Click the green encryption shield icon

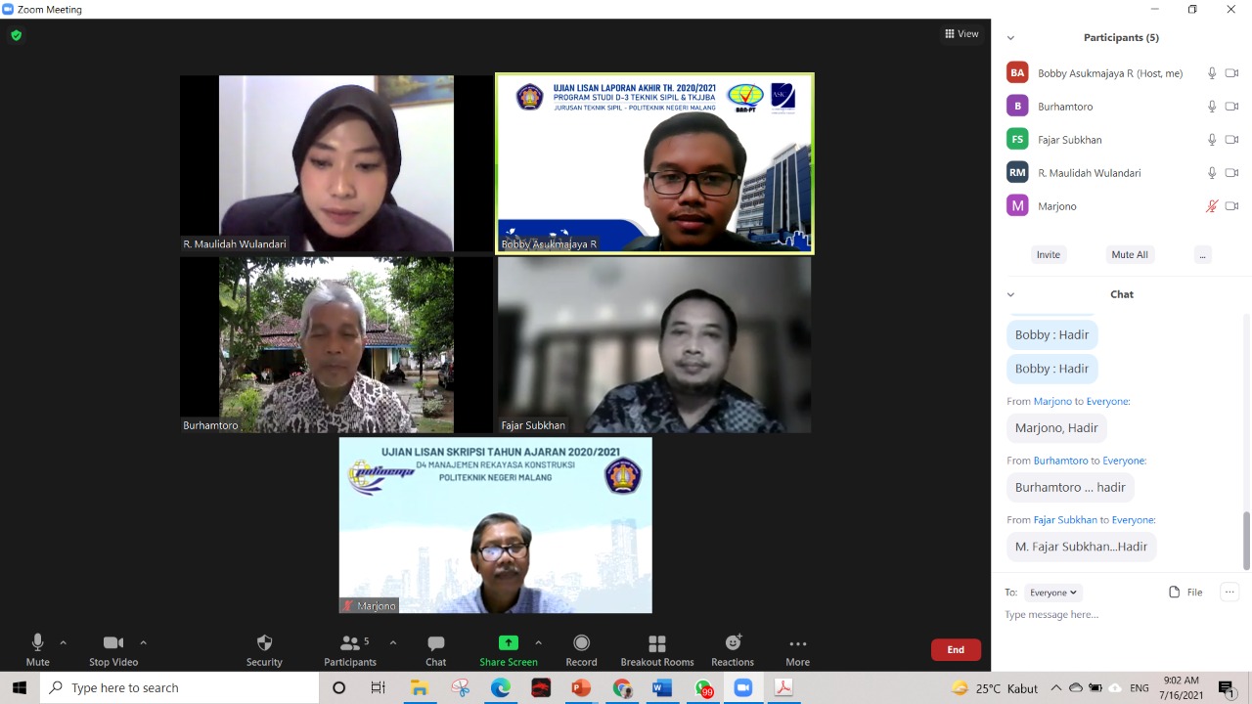[16, 35]
